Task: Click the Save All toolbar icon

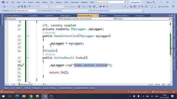Action: click(25, 7)
